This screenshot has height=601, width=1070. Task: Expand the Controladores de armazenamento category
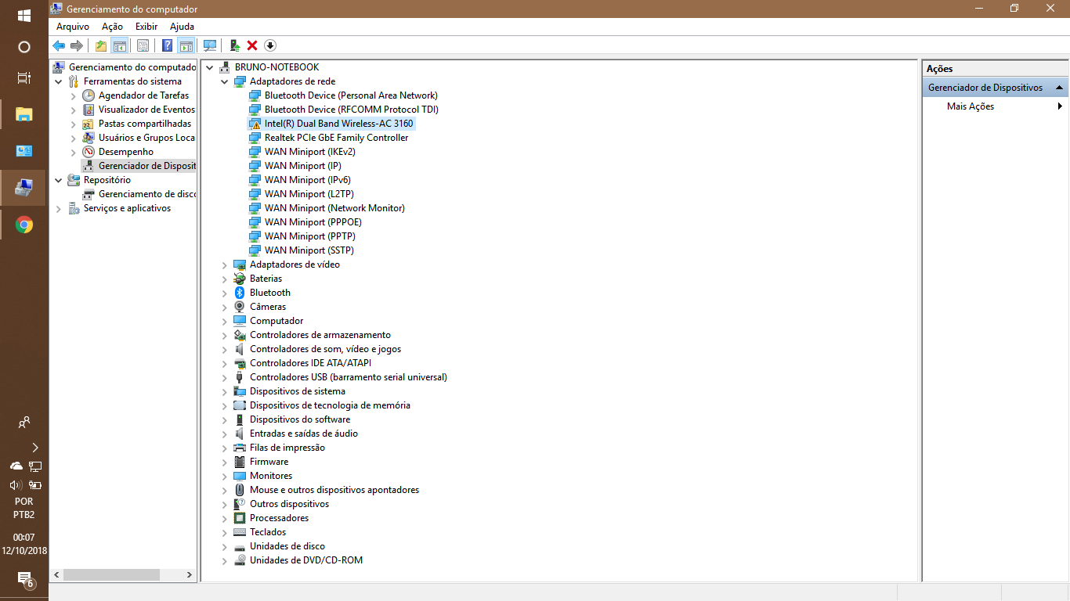coord(224,335)
